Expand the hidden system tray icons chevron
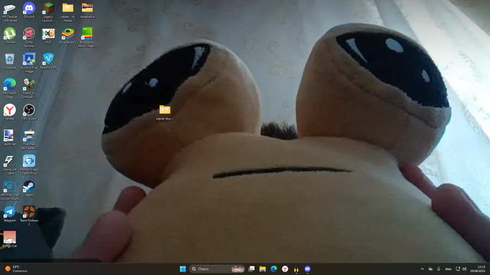Screen dimensions: 490x275 tap(422, 269)
